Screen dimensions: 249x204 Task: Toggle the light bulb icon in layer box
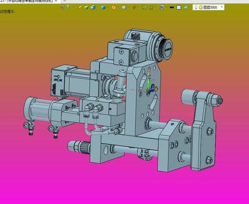196,7
